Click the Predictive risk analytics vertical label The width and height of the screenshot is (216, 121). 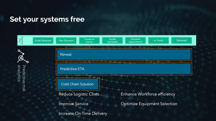pyautogui.click(x=22, y=78)
